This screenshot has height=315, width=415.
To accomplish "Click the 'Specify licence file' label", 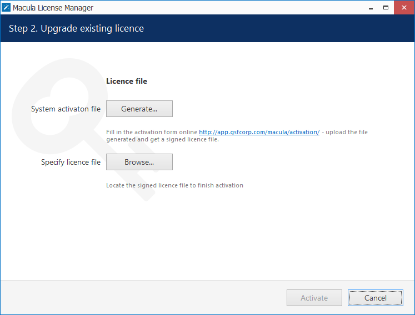I will [71, 162].
